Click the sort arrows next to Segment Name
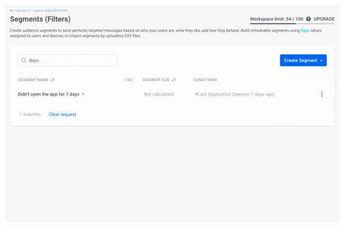This screenshot has height=229, width=343. click(x=52, y=80)
